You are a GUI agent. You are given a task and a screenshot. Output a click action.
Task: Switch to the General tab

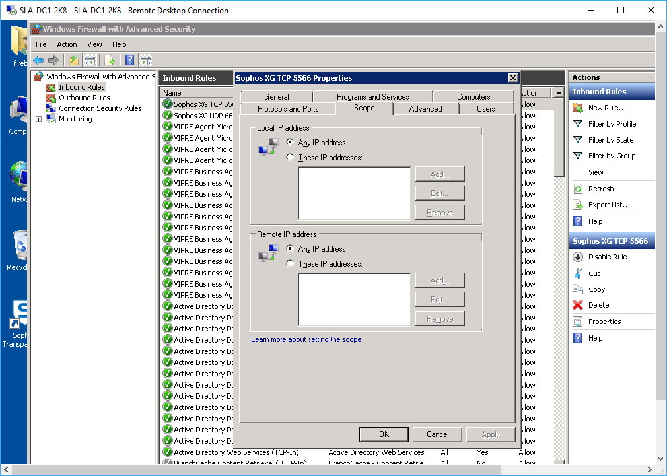coord(277,97)
